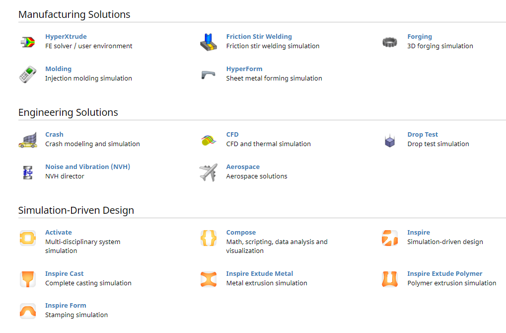Go to the HyperForm link
The width and height of the screenshot is (506, 333).
(244, 69)
